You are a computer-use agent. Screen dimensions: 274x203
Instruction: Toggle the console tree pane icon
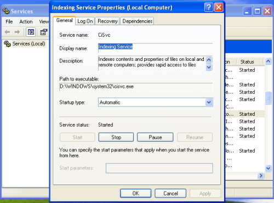(31, 32)
